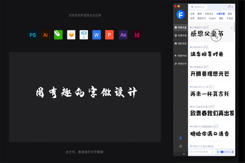Screen dimensions: 245x163
Task: Open 免费字体 in sidebar
Action: point(181,35)
